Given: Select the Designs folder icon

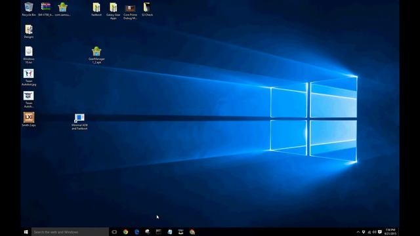Looking at the screenshot, I should (x=29, y=31).
